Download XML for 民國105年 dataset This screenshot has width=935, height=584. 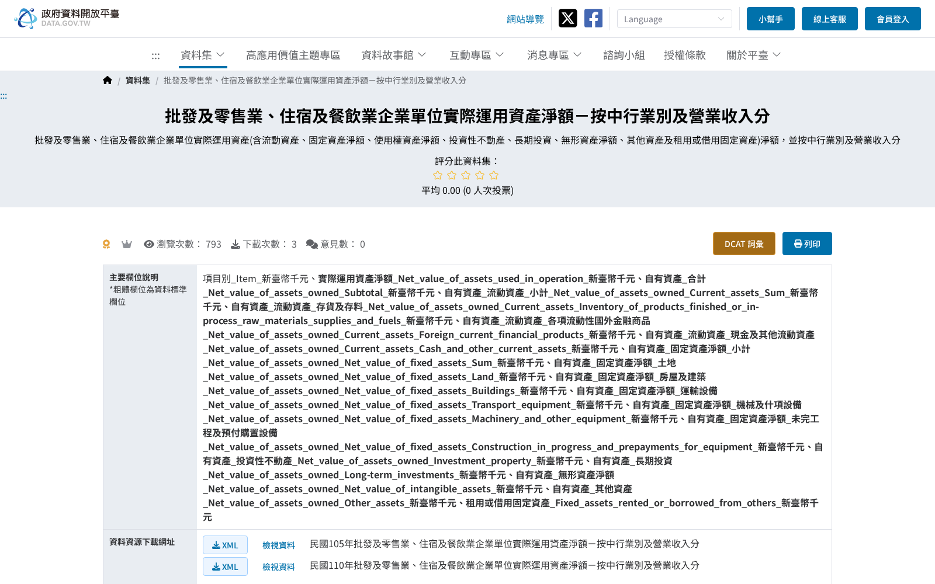225,545
